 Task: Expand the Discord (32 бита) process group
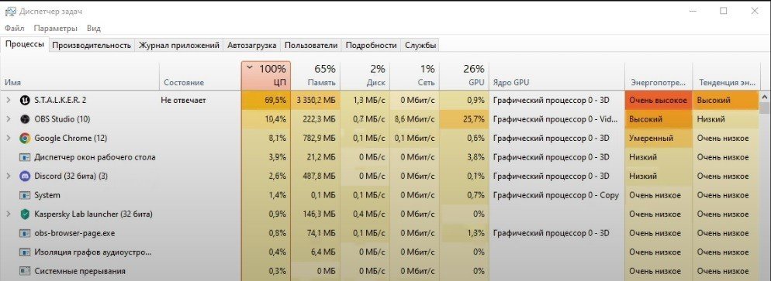(8, 176)
